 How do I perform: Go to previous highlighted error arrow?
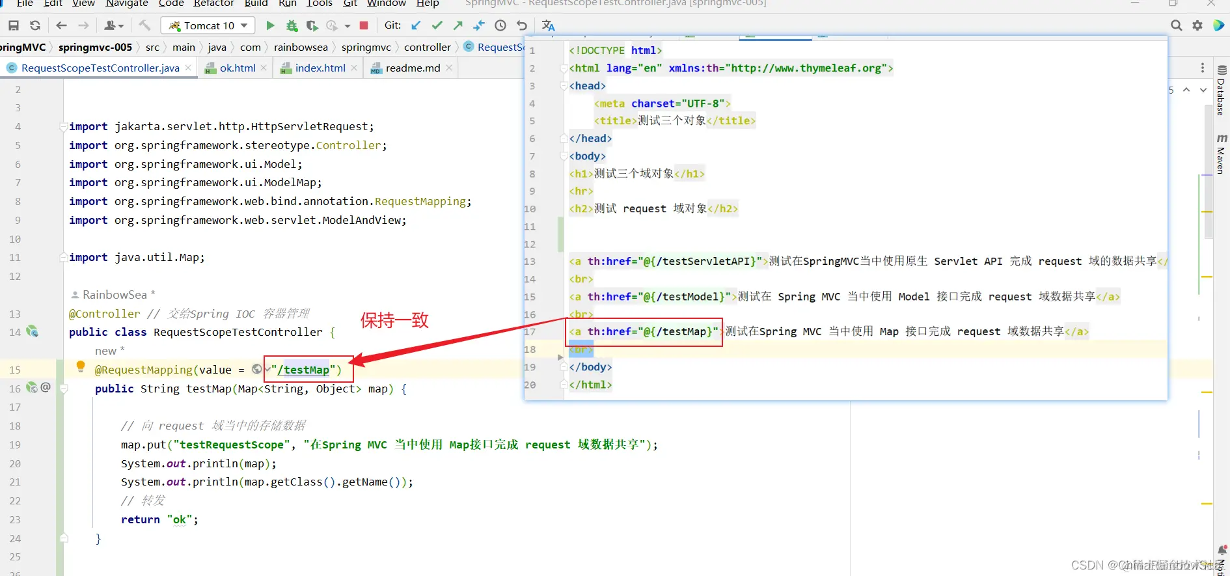coord(1186,90)
